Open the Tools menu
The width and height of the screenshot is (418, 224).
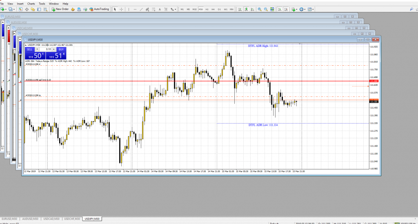click(42, 4)
